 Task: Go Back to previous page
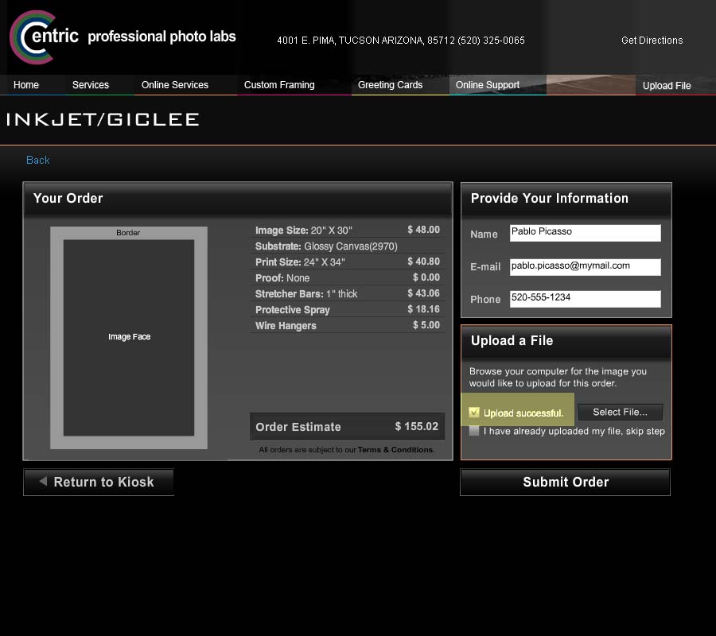pyautogui.click(x=38, y=160)
